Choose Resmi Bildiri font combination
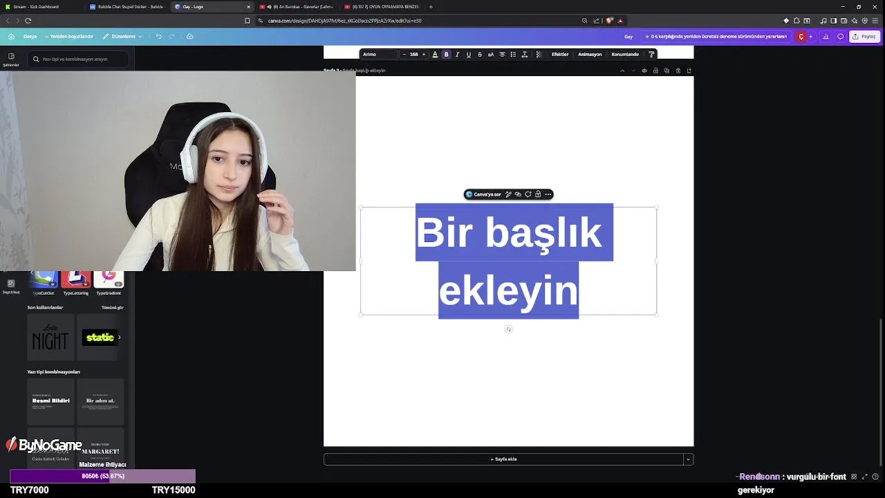 pyautogui.click(x=50, y=401)
